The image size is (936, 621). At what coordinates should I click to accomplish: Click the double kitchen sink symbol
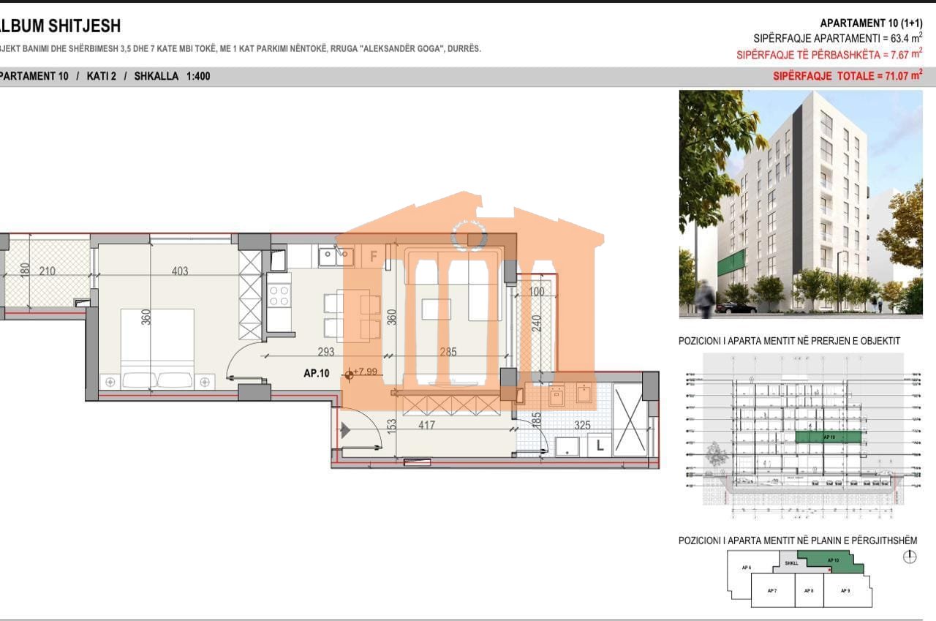[x=336, y=256]
